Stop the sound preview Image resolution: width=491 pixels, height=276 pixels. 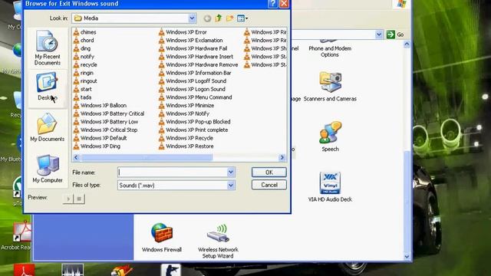[79, 199]
